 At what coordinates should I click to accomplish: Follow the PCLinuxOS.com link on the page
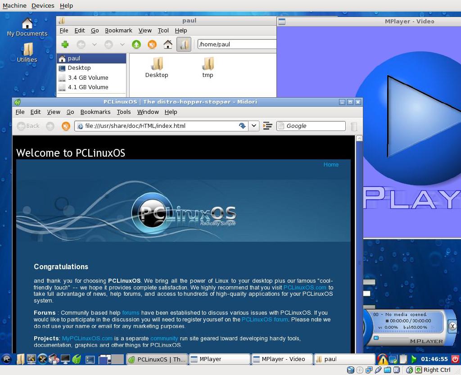304,287
